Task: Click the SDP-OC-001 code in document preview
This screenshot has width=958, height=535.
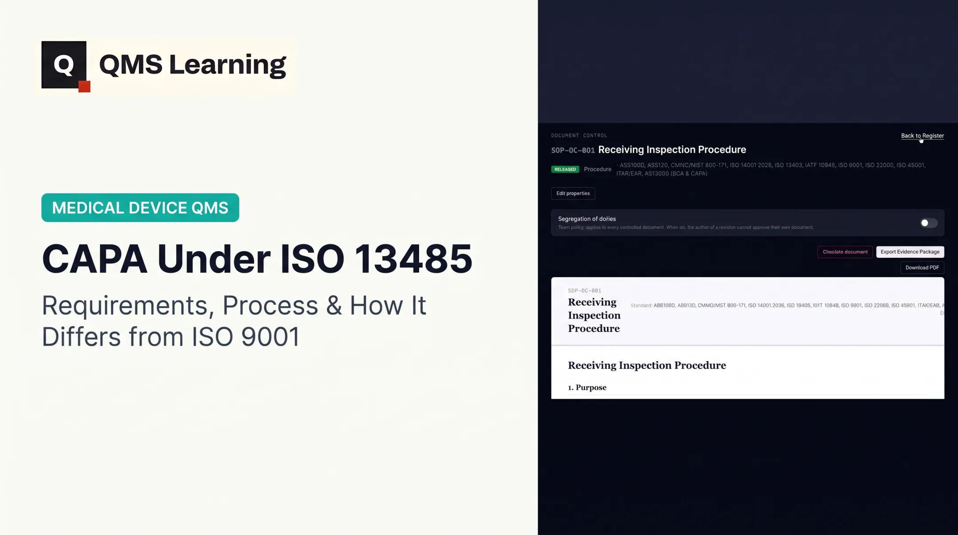Action: pyautogui.click(x=584, y=291)
